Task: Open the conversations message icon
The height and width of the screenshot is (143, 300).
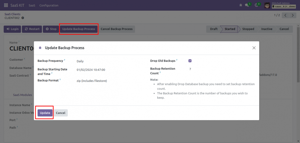Action: pyautogui.click(x=247, y=5)
